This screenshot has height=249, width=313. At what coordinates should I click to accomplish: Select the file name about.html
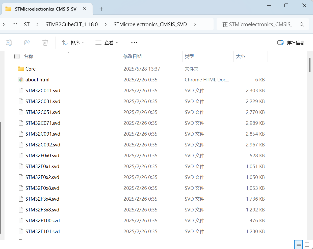click(x=37, y=80)
